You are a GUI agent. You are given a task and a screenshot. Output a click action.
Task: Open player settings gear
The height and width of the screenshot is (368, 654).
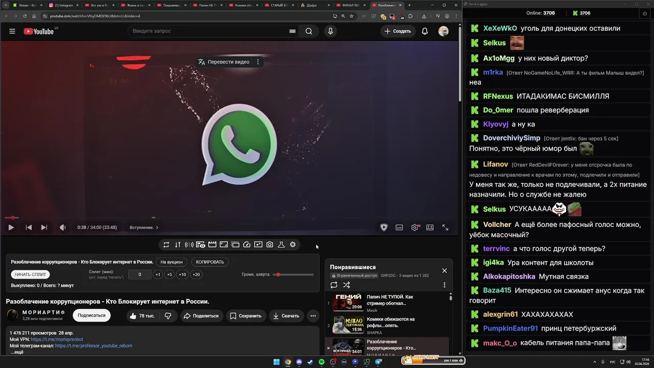coord(415,227)
